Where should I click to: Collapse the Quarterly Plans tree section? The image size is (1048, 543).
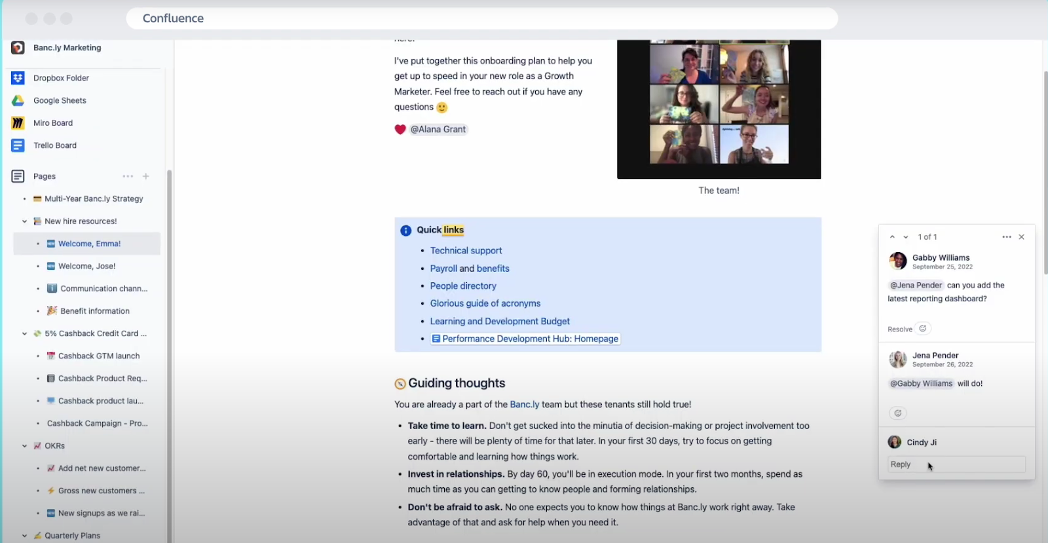pyautogui.click(x=25, y=536)
